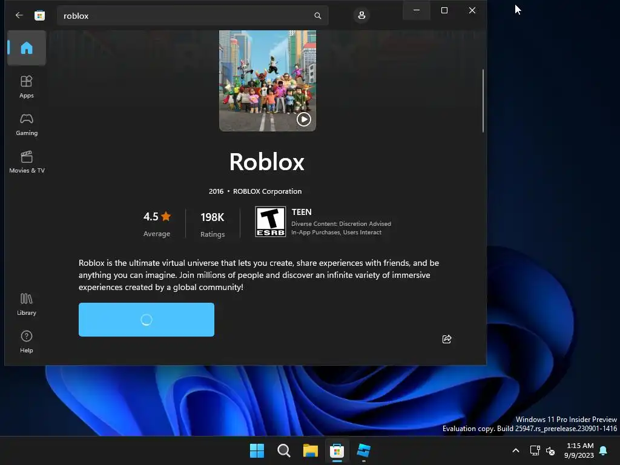Share the Roblox app page
Image resolution: width=620 pixels, height=465 pixels.
point(446,339)
